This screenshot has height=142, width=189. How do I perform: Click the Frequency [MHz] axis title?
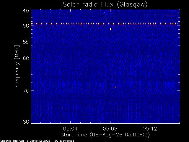[x=17, y=66]
